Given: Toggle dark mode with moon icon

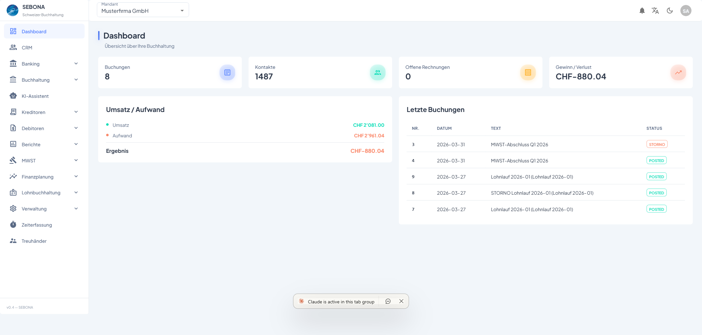Looking at the screenshot, I should (670, 11).
